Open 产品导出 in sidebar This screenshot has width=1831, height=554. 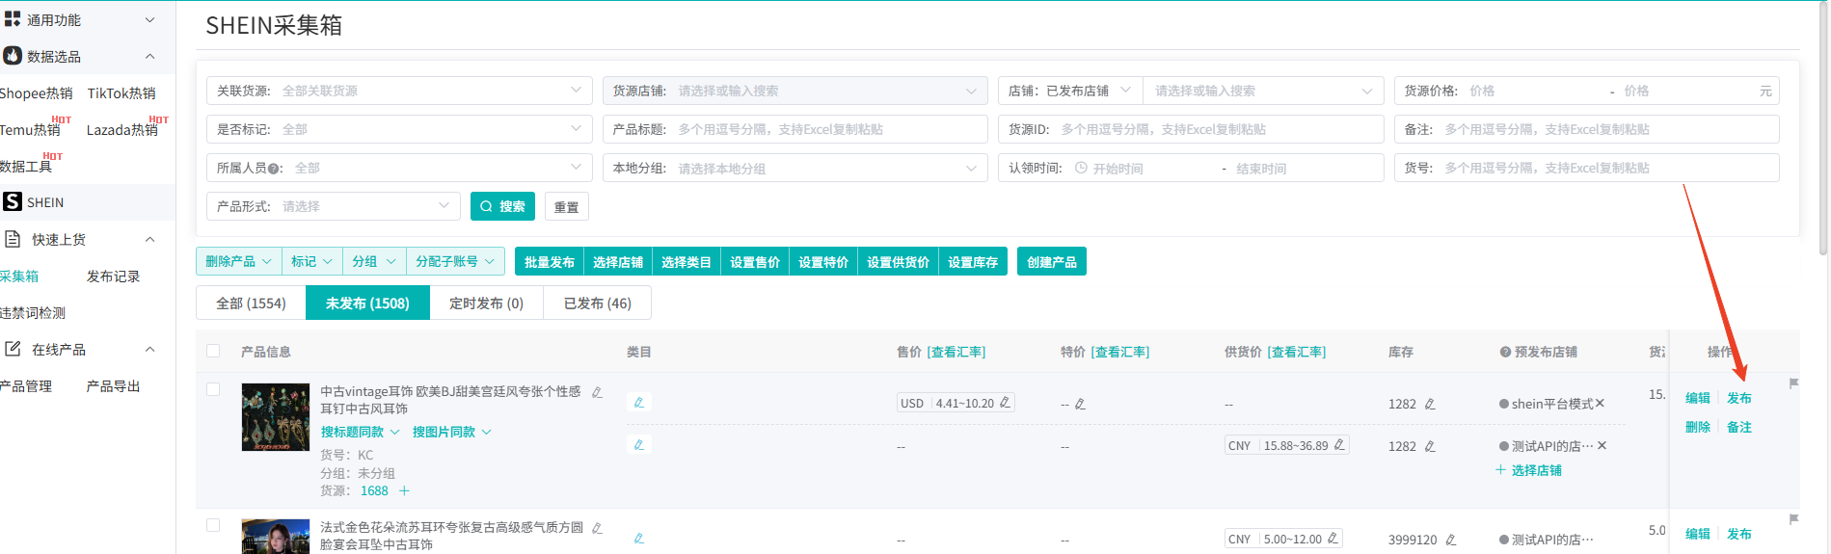coord(113,386)
